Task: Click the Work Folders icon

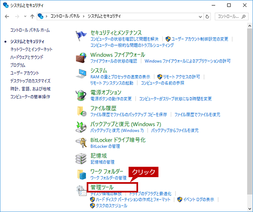Action: tap(81, 175)
